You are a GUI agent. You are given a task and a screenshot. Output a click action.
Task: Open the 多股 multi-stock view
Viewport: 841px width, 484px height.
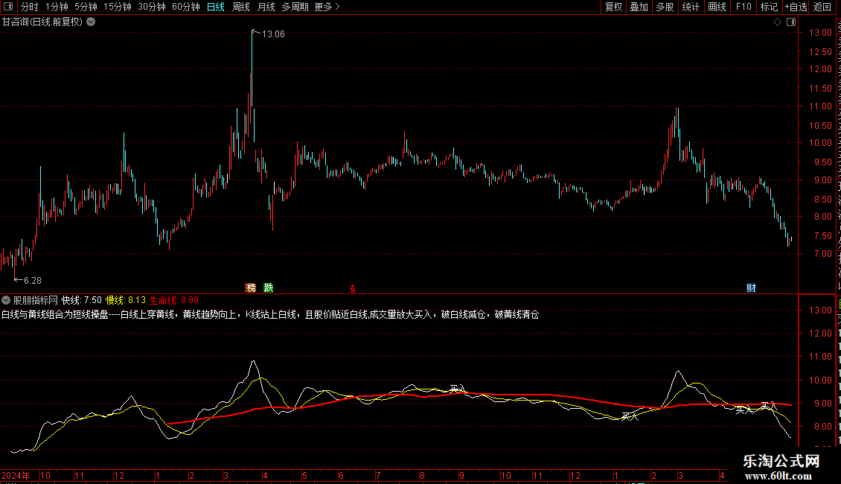(665, 7)
